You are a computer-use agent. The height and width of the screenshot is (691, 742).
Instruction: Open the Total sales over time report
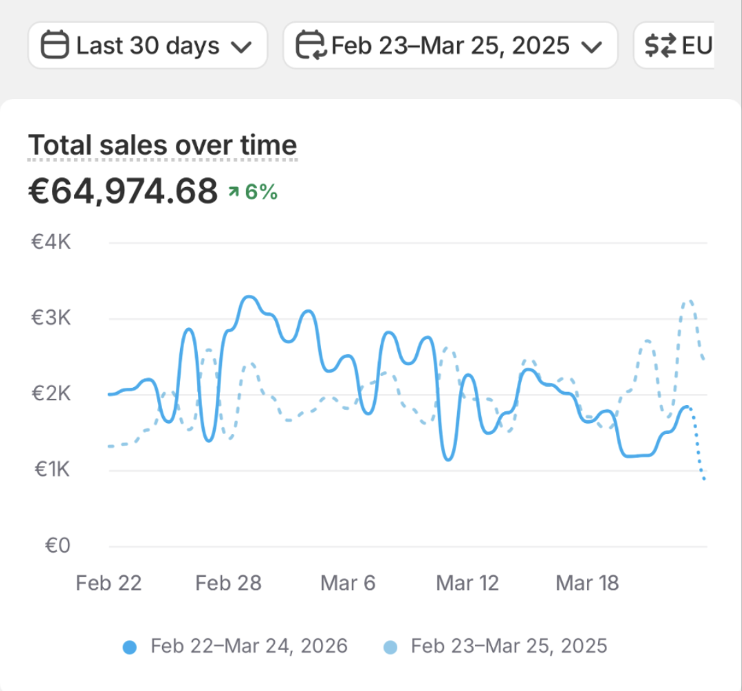point(163,145)
